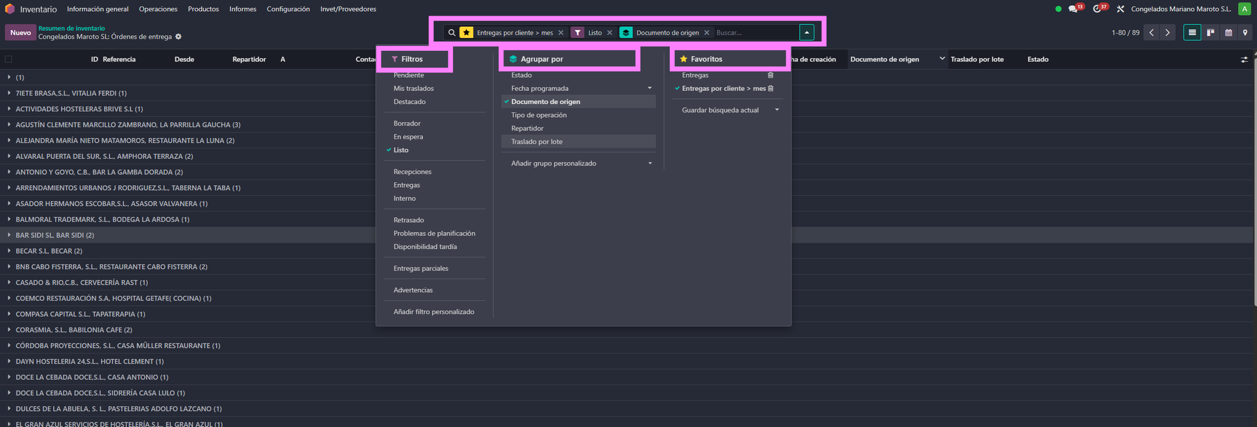Open the conversations messages icon
This screenshot has width=1257, height=427.
(1072, 9)
